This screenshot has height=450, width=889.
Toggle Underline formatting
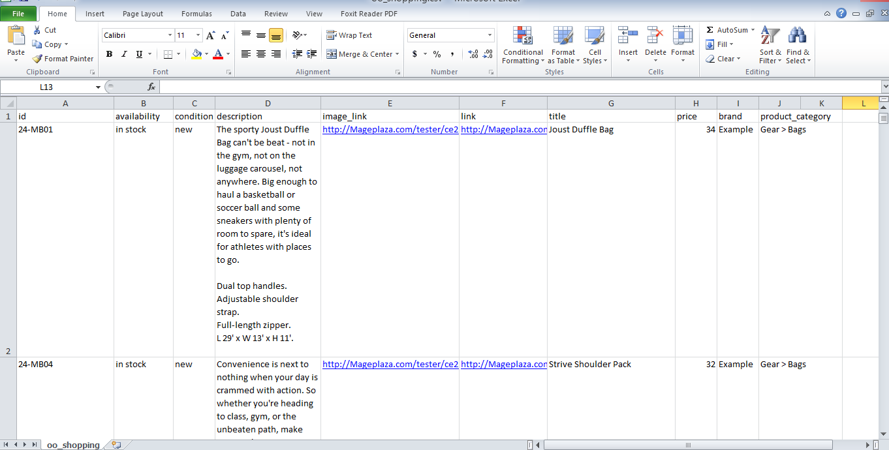[x=139, y=54]
